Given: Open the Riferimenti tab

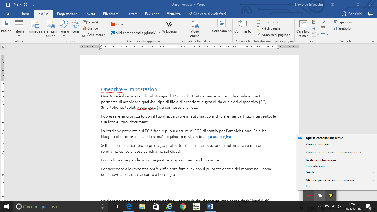Looking at the screenshot, I should coord(111,14).
